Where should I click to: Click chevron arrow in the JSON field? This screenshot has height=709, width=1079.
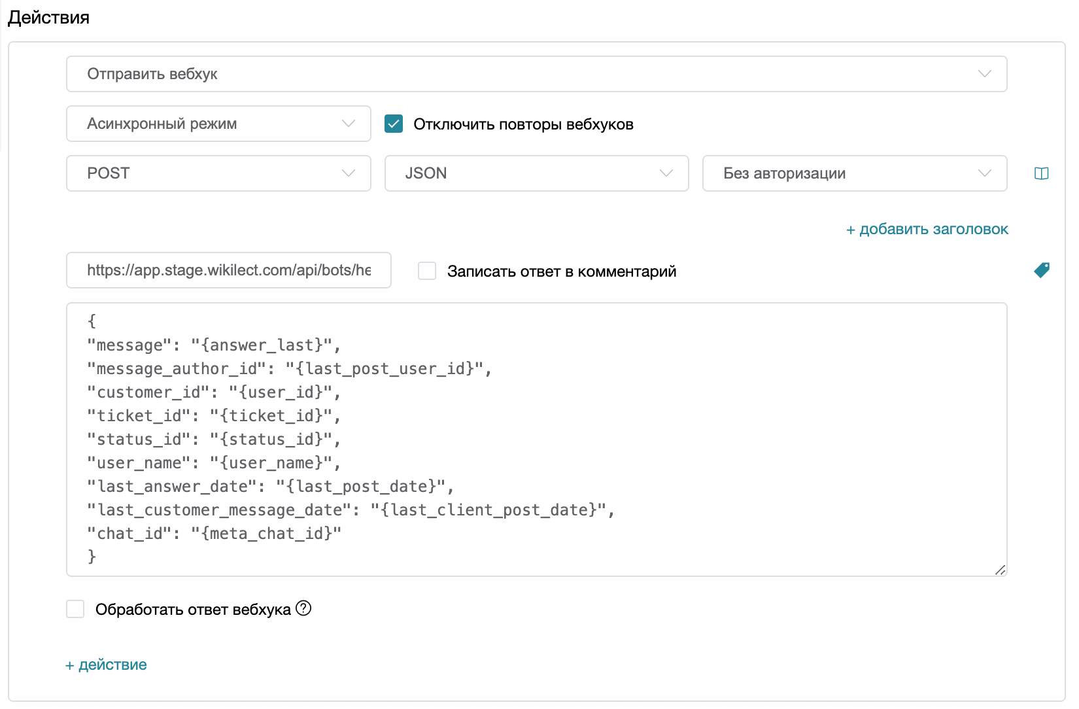coord(666,173)
